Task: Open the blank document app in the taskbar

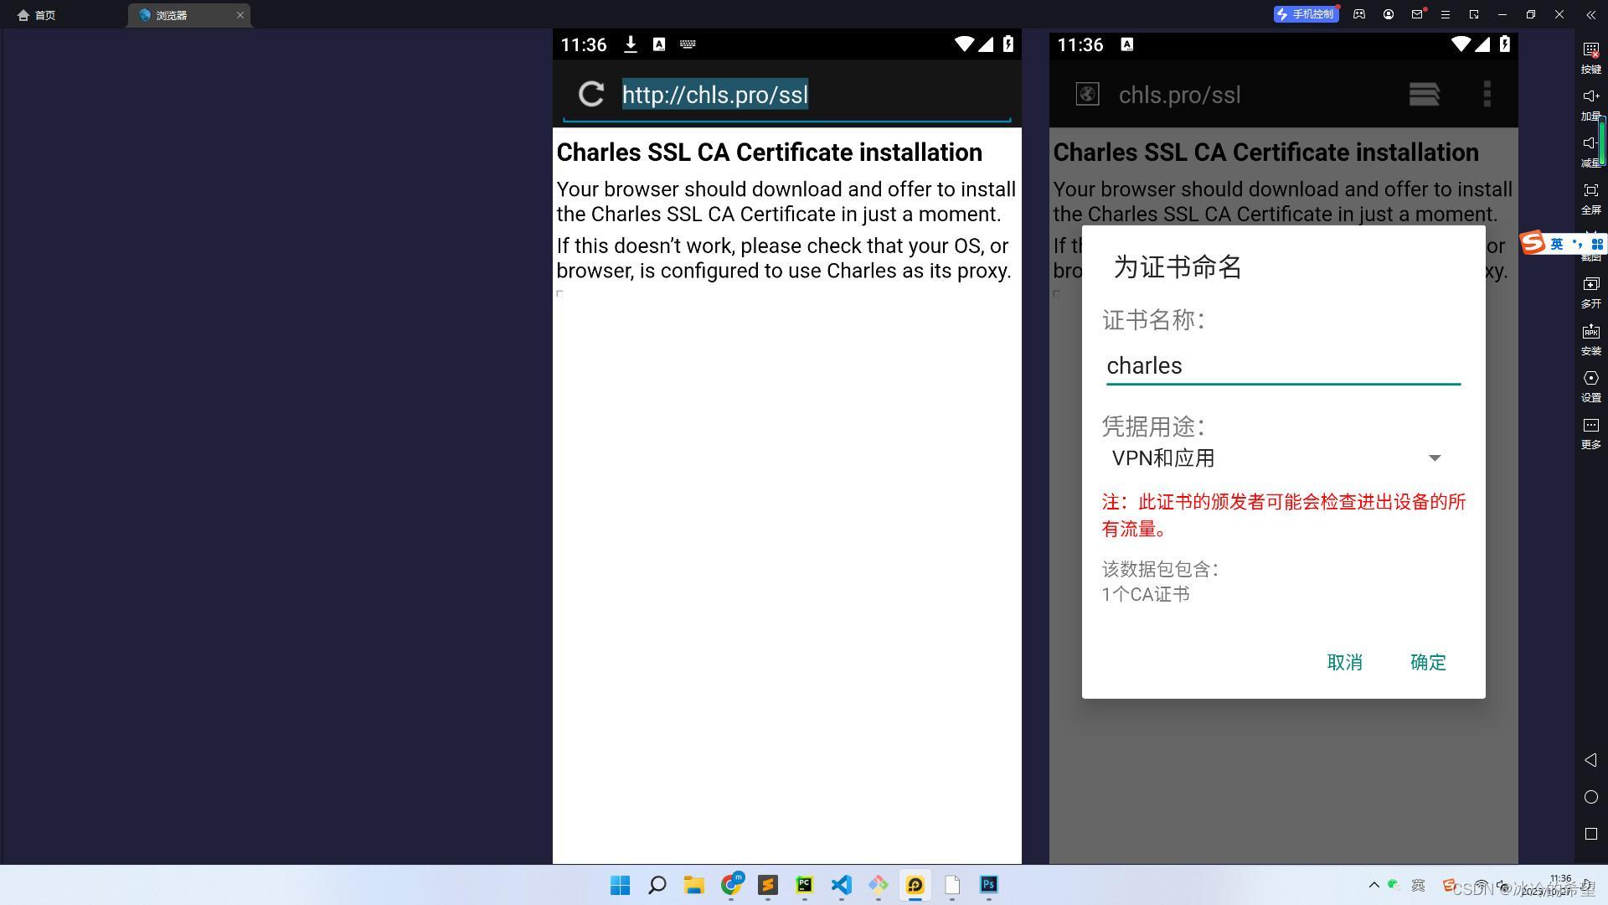Action: point(952,885)
